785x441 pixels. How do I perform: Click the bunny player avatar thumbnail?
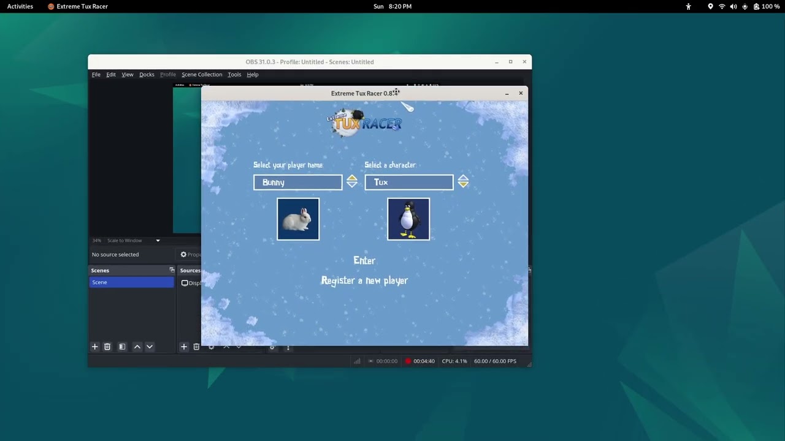(298, 219)
